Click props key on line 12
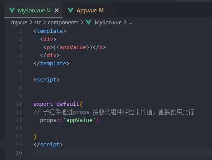 click(x=48, y=120)
